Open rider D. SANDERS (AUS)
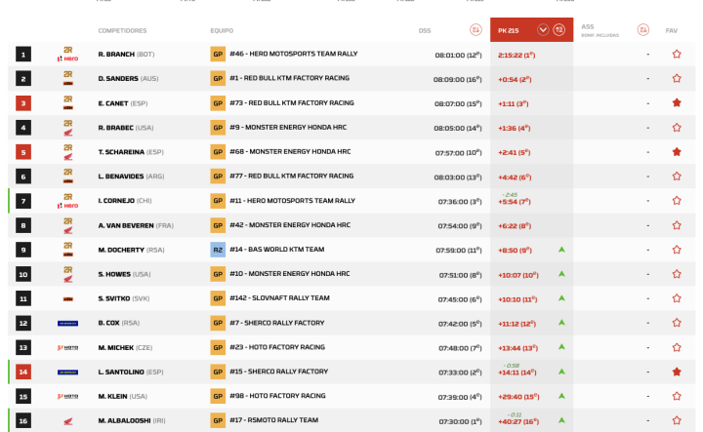703x432 pixels. [128, 78]
